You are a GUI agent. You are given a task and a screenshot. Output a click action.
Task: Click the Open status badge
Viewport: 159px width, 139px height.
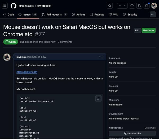click(x=11, y=42)
